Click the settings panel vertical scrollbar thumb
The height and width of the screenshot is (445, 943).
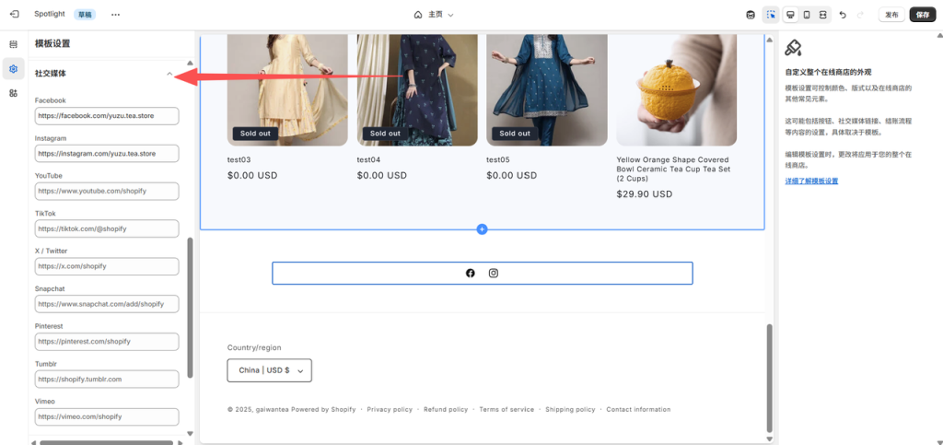click(191, 308)
